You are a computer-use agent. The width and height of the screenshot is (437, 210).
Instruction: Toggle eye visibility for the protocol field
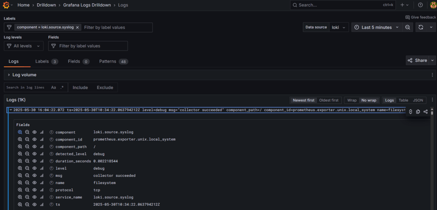coord(34,190)
